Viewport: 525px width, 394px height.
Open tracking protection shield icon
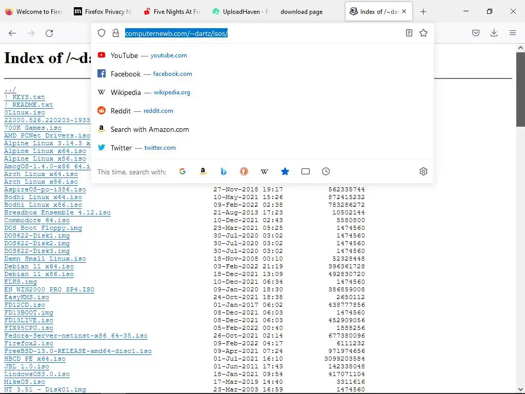[102, 33]
